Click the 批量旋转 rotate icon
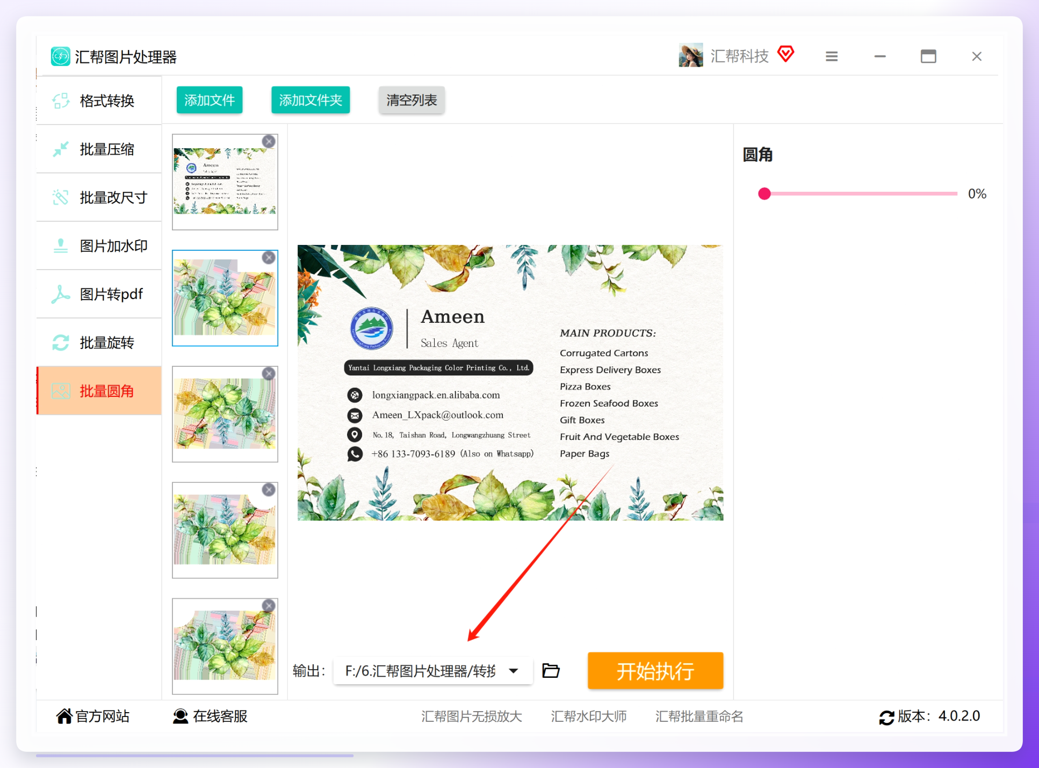The image size is (1039, 768). pyautogui.click(x=61, y=343)
